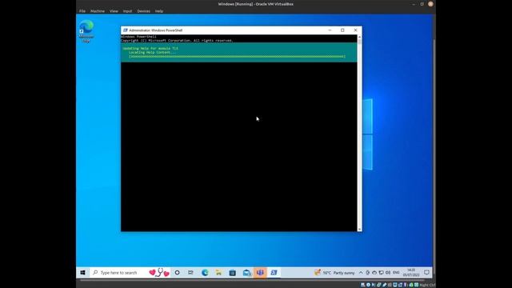512x288 pixels.
Task: Select the Microsoft Edge desktop shortcut
Action: click(x=86, y=32)
